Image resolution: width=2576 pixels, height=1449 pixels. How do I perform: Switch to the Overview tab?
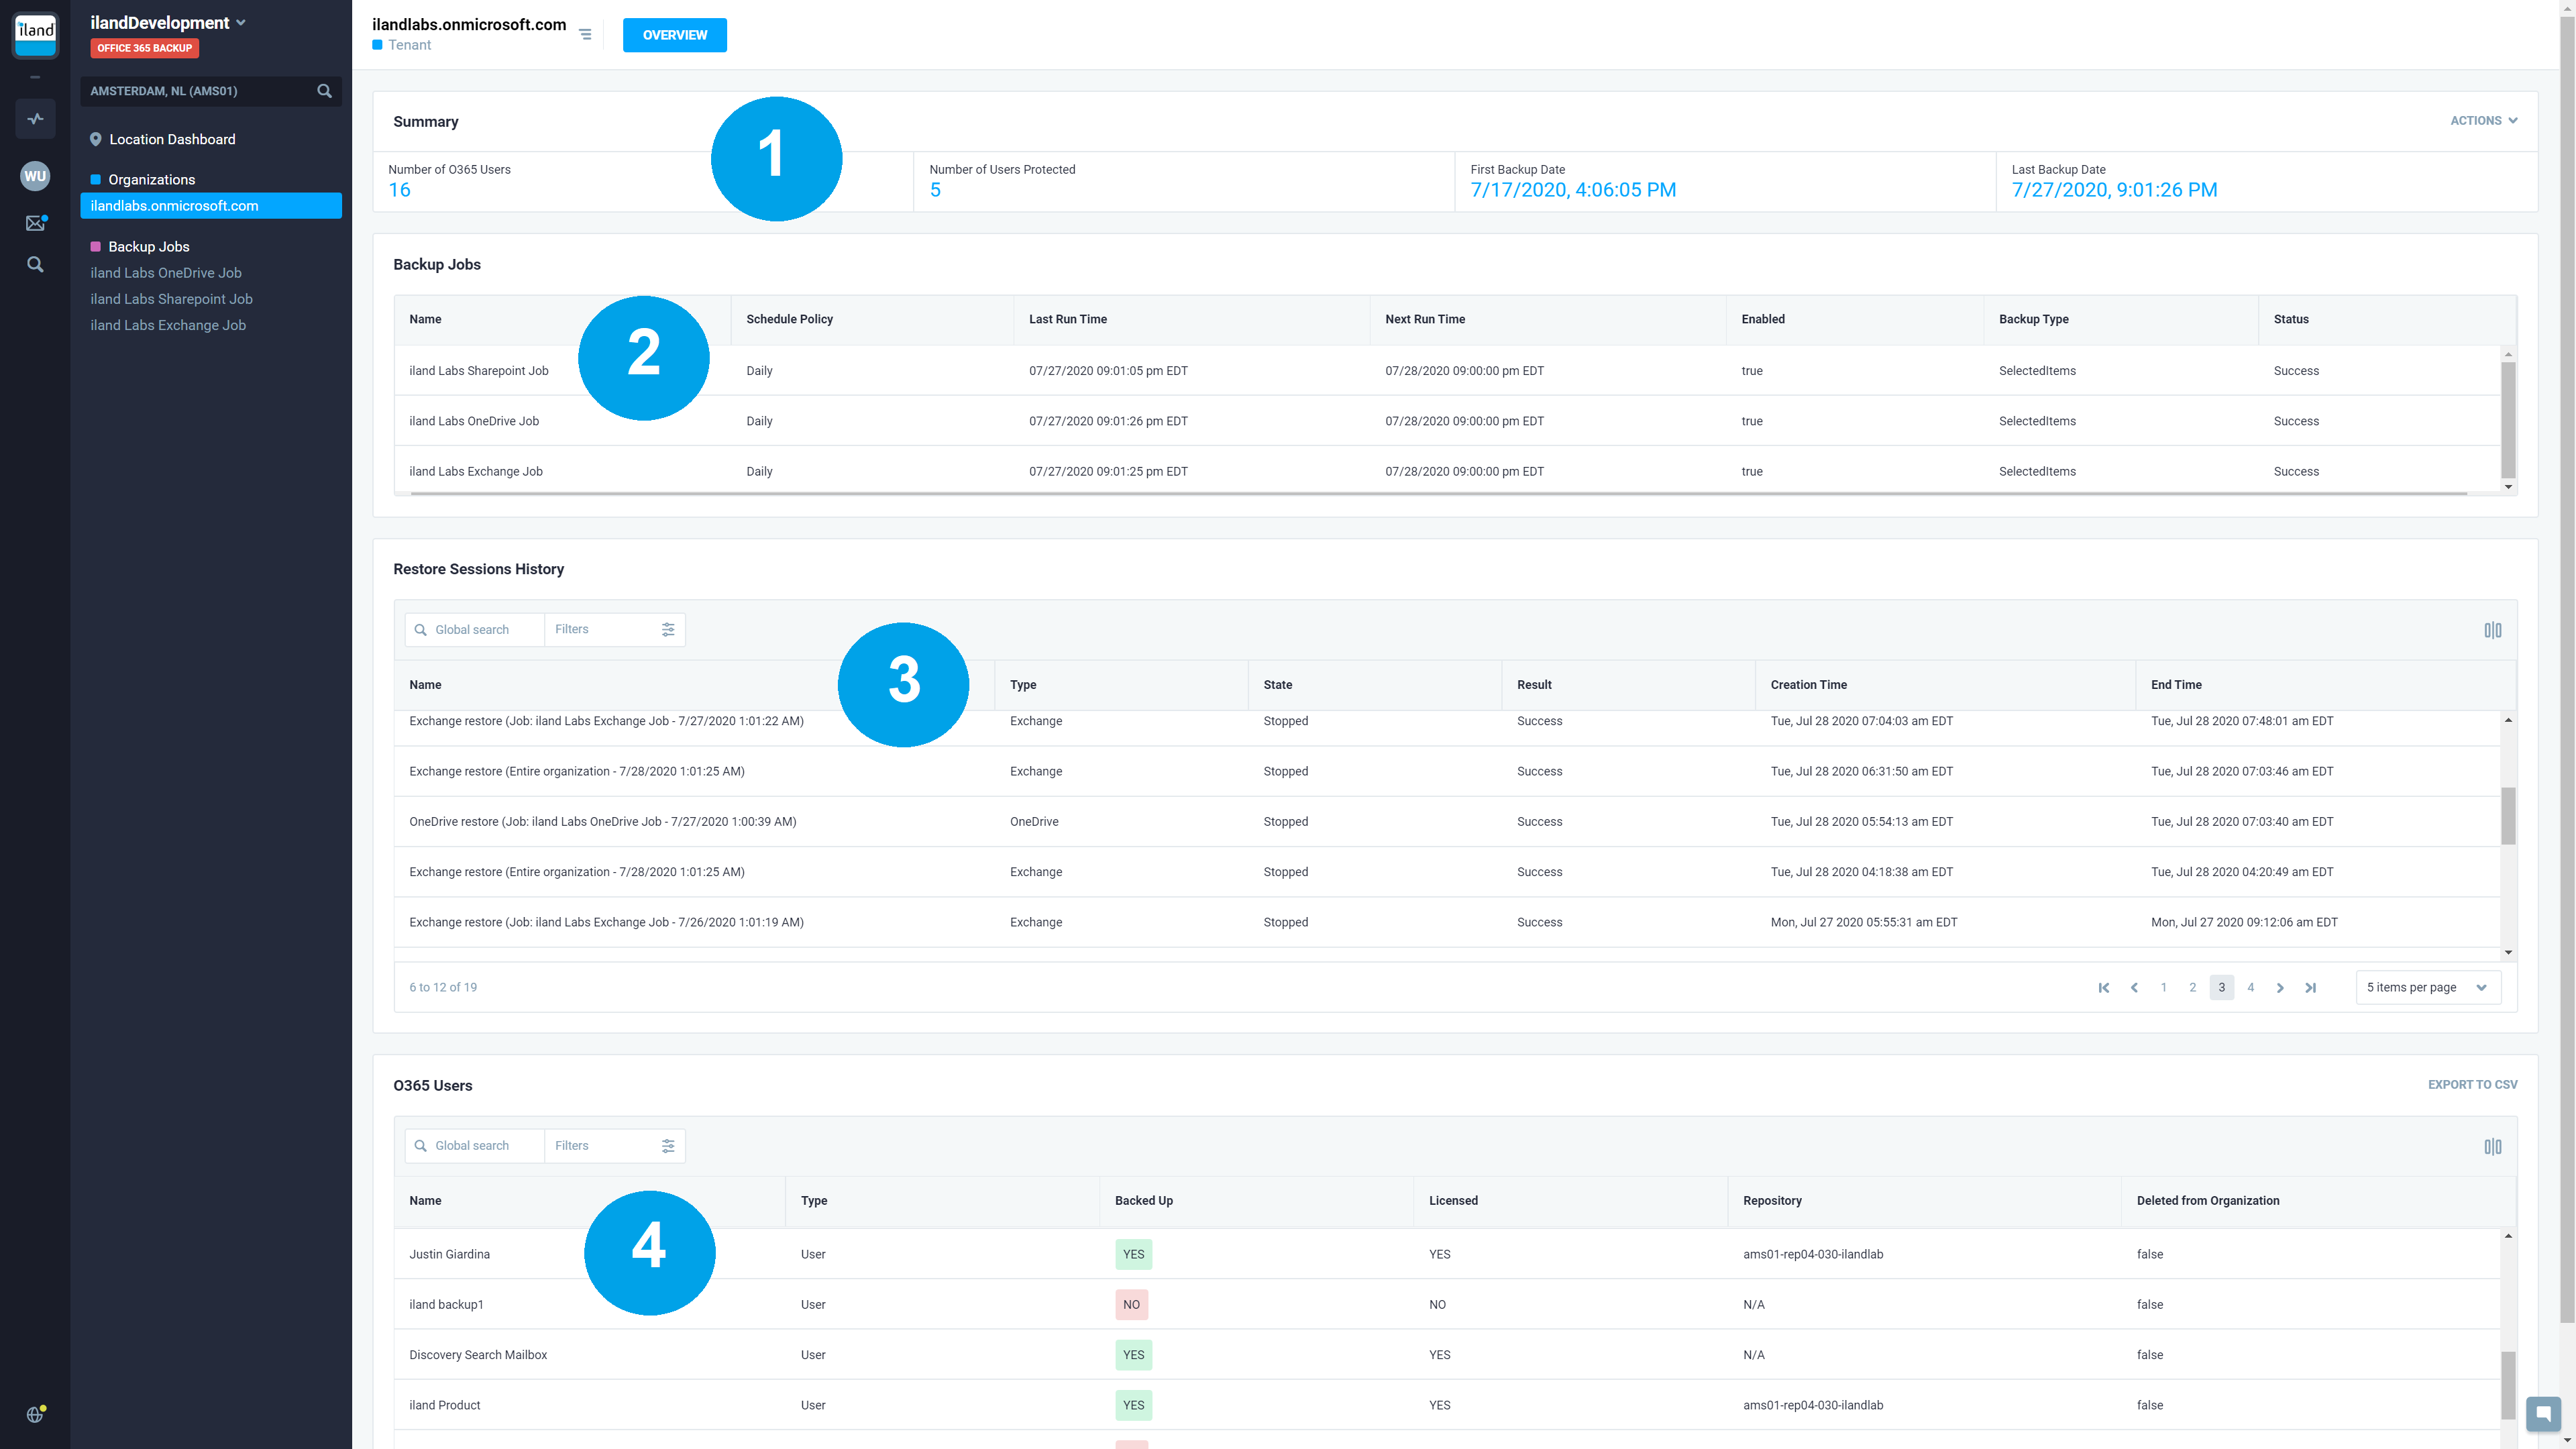674,35
